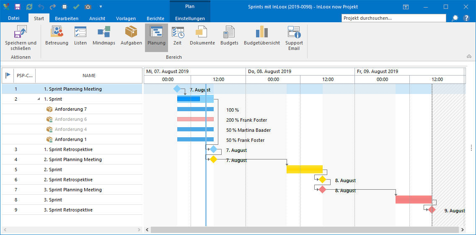
Task: Click the undo arrow in quick access toolbar
Action: tap(41, 7)
